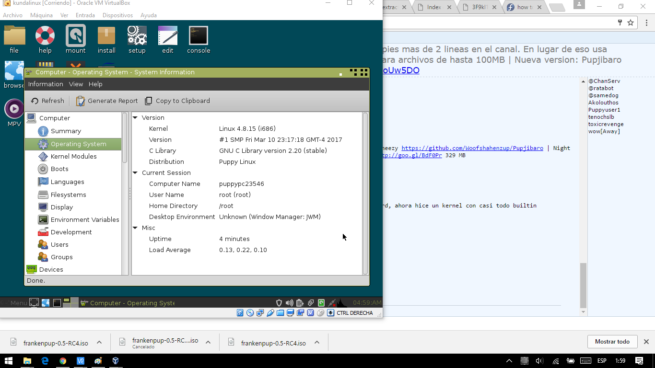Screen dimensions: 655x368
Task: Open the Windows Start menu
Action: click(9, 361)
